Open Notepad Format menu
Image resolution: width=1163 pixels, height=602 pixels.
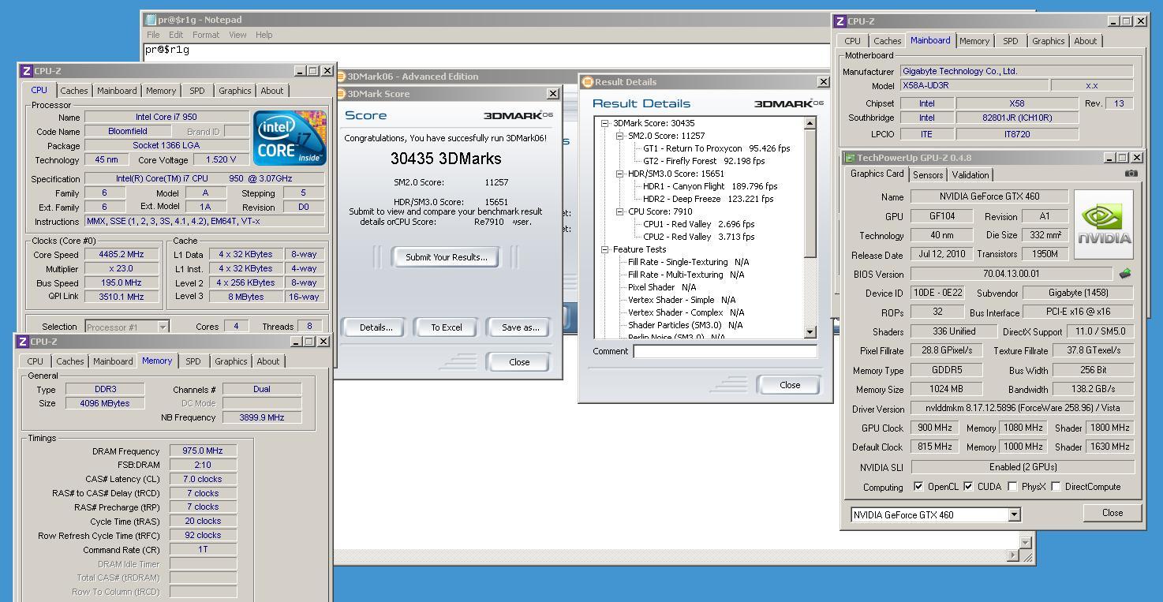206,35
